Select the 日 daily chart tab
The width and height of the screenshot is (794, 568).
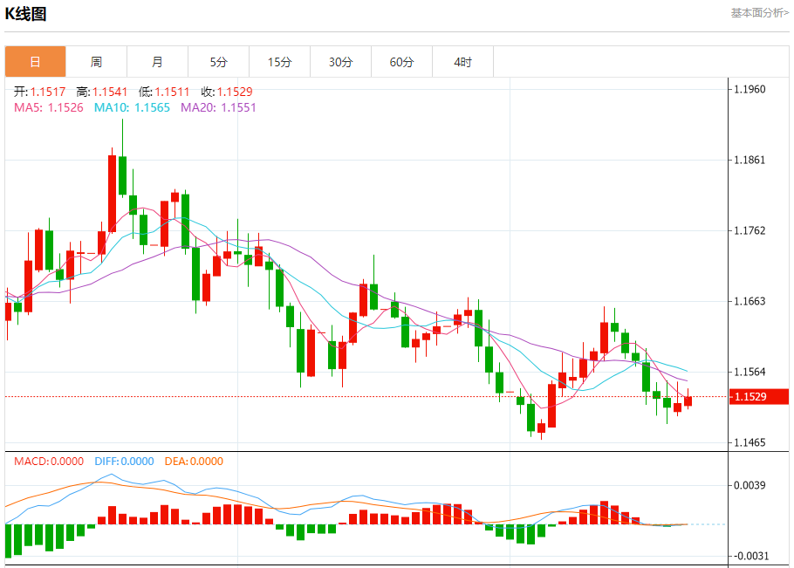36,62
